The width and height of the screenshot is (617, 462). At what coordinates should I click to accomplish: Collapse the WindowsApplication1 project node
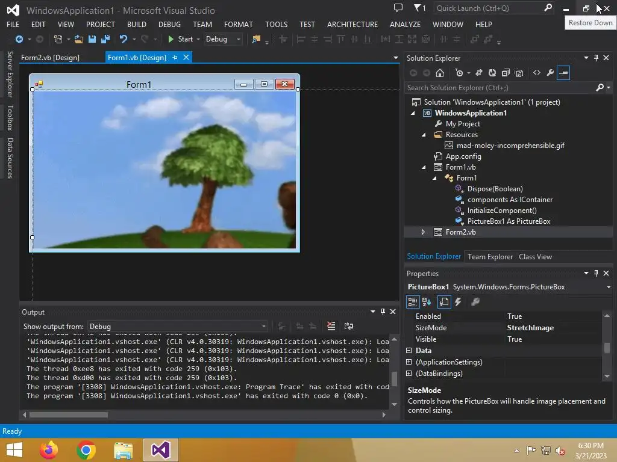tap(413, 113)
